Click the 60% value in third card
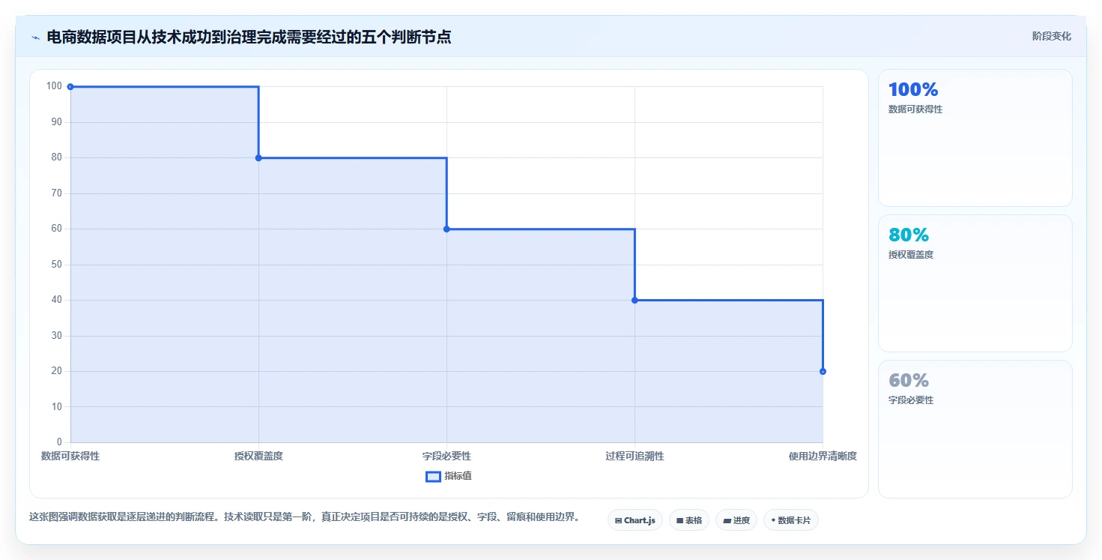 (x=908, y=381)
